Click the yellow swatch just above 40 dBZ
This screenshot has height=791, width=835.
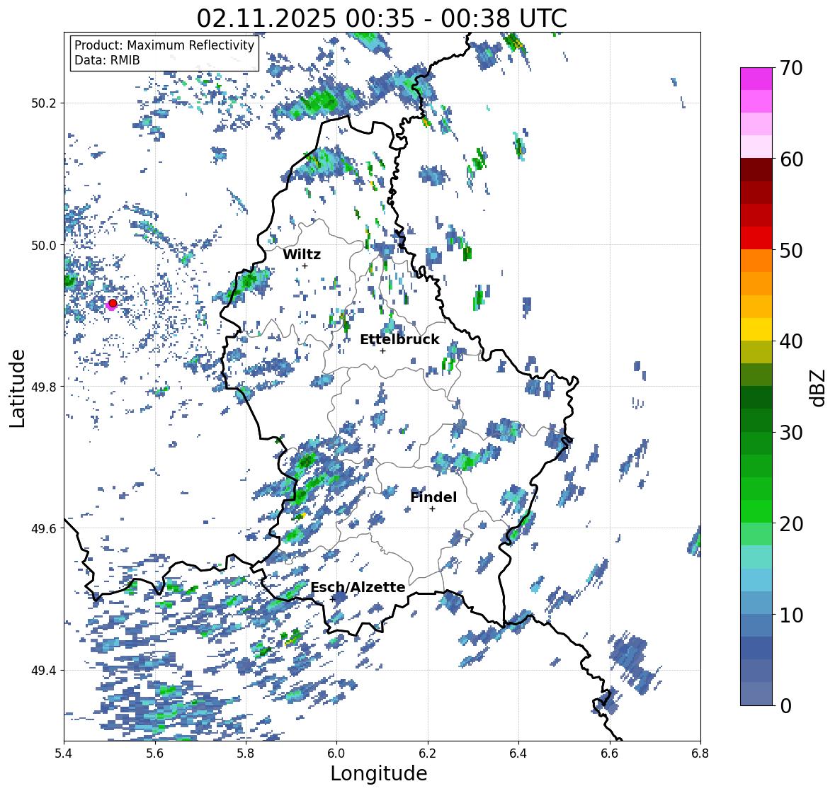coord(756,329)
